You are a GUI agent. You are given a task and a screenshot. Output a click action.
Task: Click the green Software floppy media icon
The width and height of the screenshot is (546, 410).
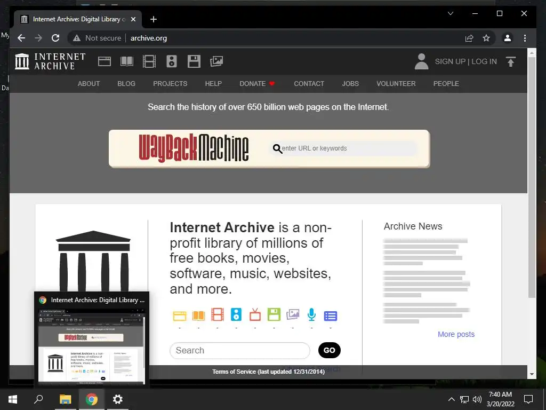(274, 314)
